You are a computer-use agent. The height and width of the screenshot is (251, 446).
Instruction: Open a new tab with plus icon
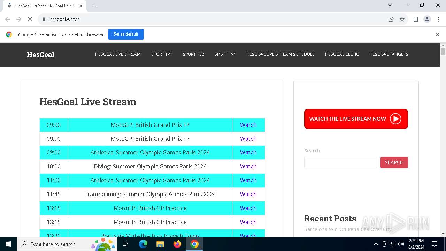click(94, 6)
